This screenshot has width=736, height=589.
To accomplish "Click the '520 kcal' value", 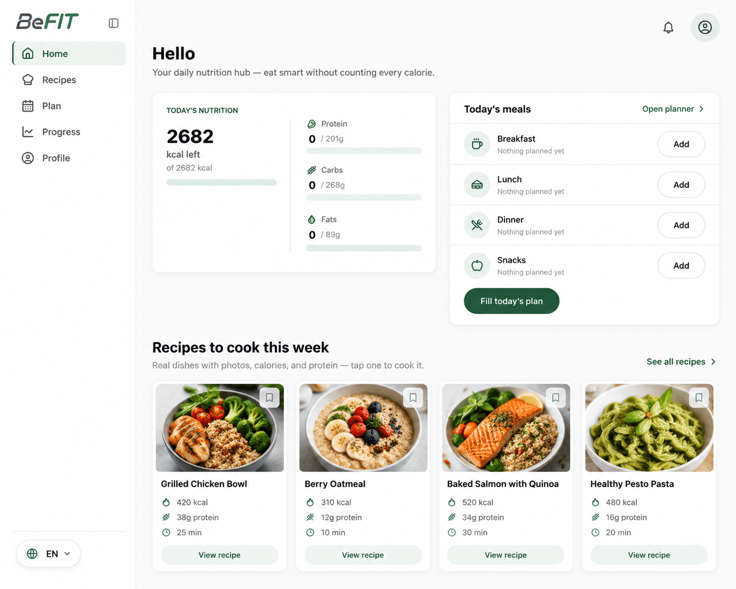I will coord(478,502).
